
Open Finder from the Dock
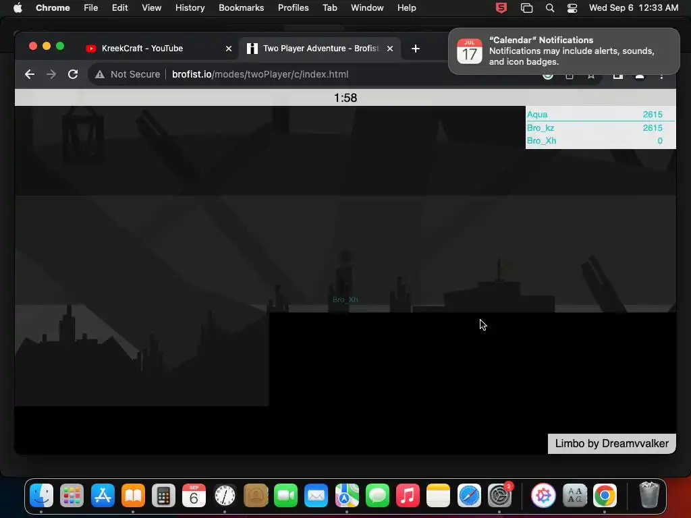point(41,496)
